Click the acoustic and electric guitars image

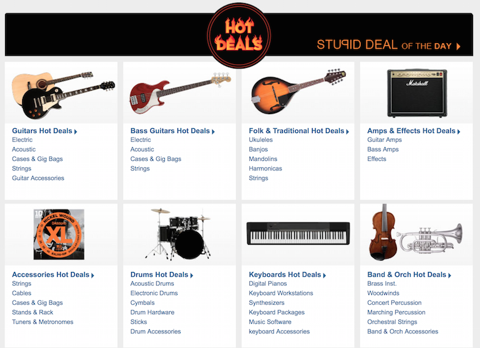63,95
